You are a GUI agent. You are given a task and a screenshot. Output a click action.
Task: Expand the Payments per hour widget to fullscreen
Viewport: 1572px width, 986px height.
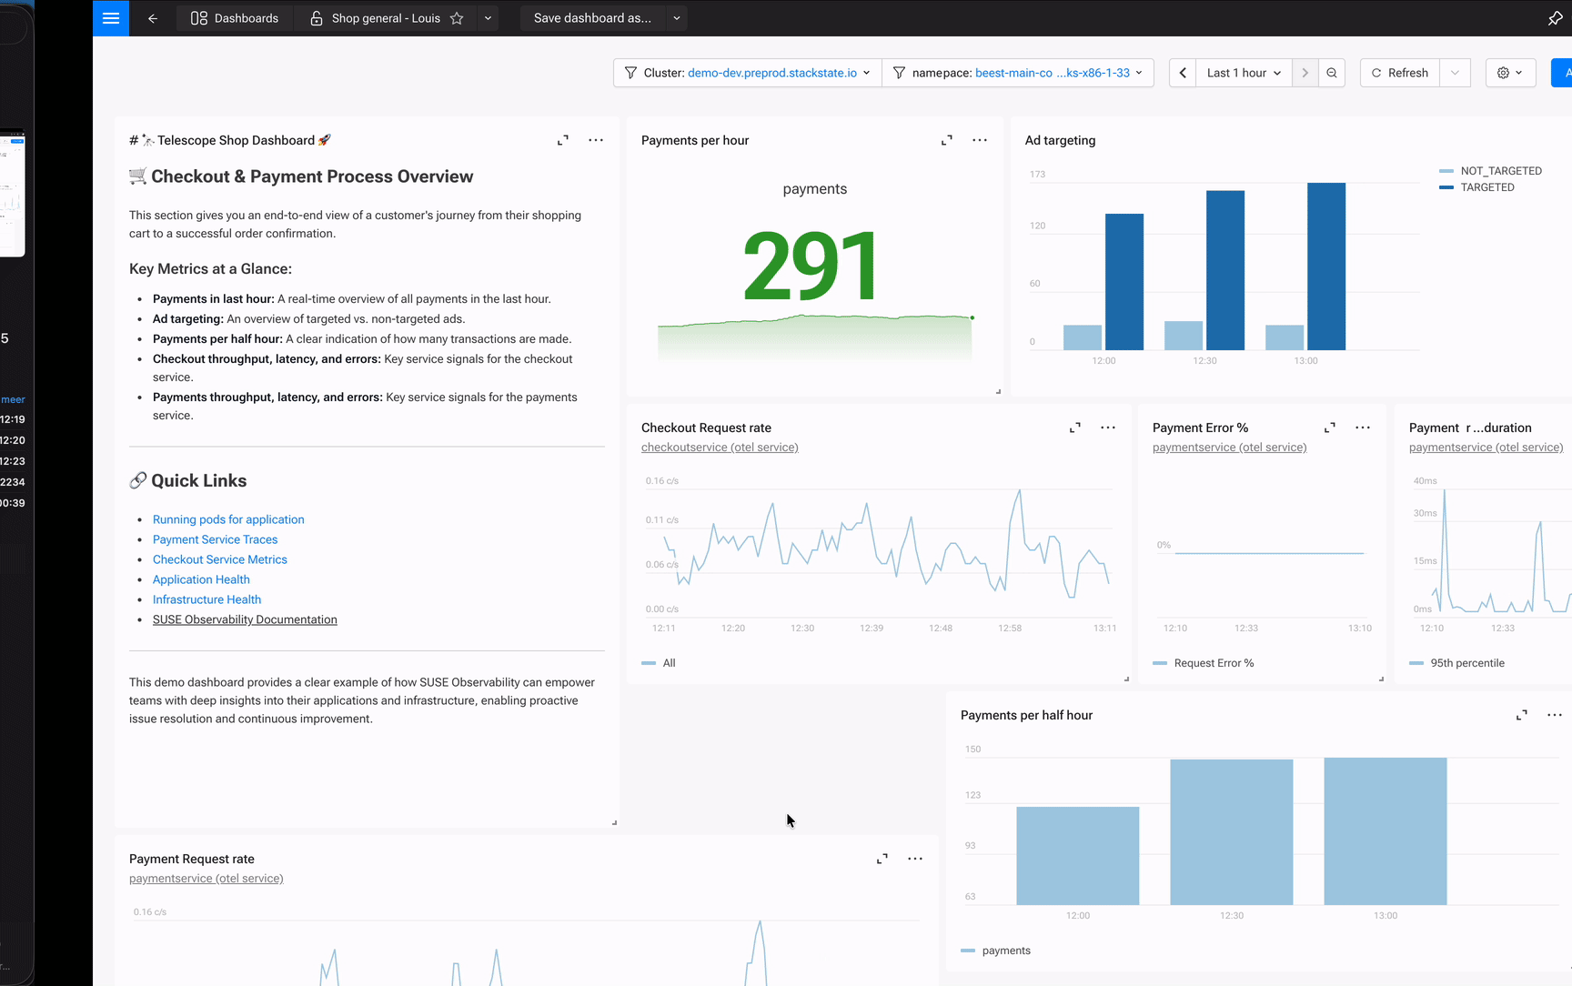[946, 140]
